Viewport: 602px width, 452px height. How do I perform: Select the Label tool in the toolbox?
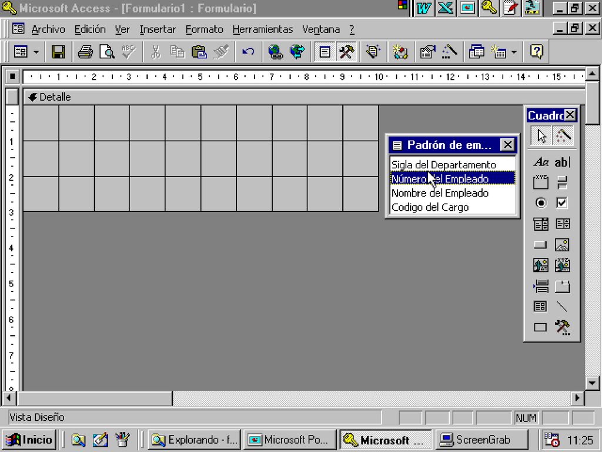541,162
